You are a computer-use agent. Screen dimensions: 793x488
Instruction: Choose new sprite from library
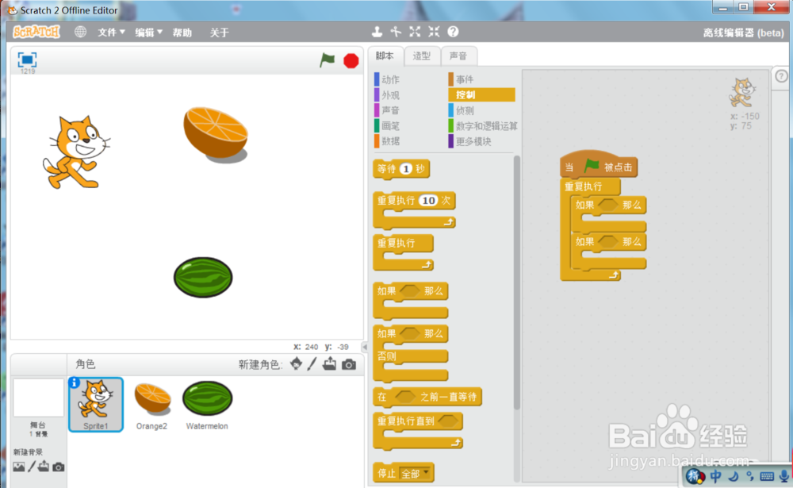pos(297,364)
